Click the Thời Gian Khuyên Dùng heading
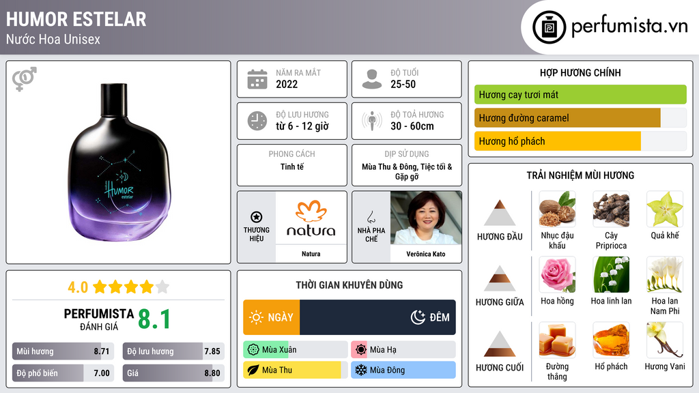Viewport: 699px width, 393px height. [x=349, y=285]
